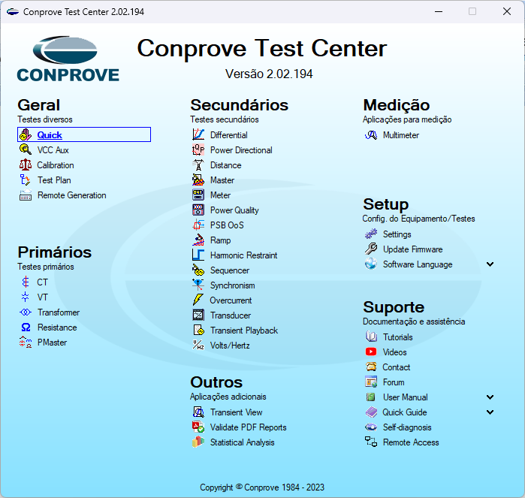Open the Remote Generation label

point(72,195)
